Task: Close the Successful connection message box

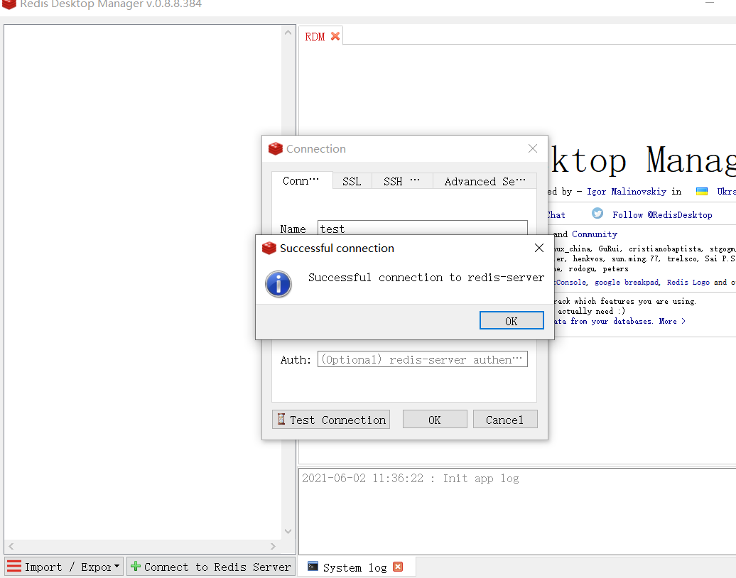Action: (x=539, y=248)
